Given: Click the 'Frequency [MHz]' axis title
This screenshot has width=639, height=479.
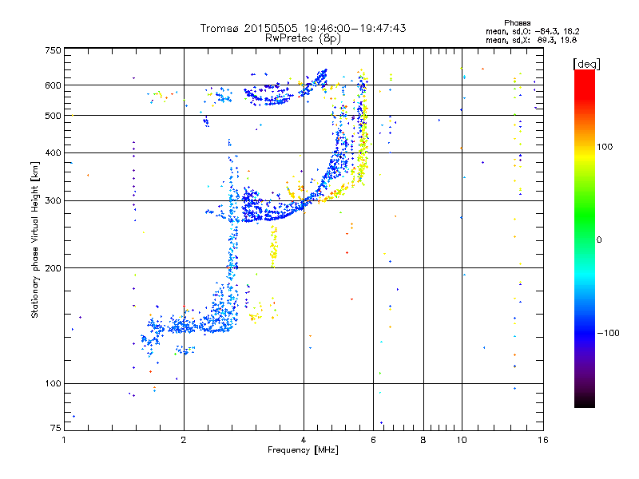Looking at the screenshot, I should click(303, 450).
